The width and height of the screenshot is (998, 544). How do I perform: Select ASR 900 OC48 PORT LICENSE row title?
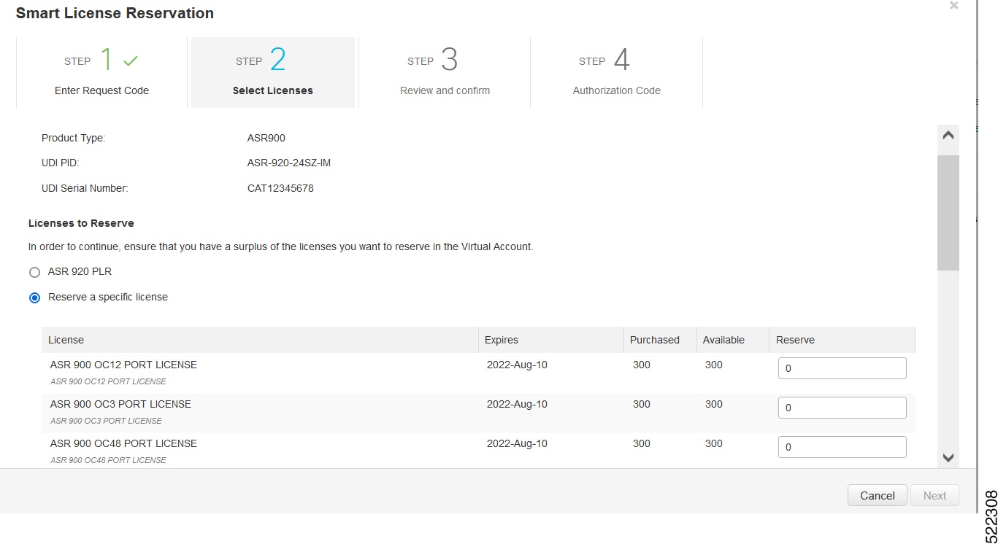click(x=123, y=443)
